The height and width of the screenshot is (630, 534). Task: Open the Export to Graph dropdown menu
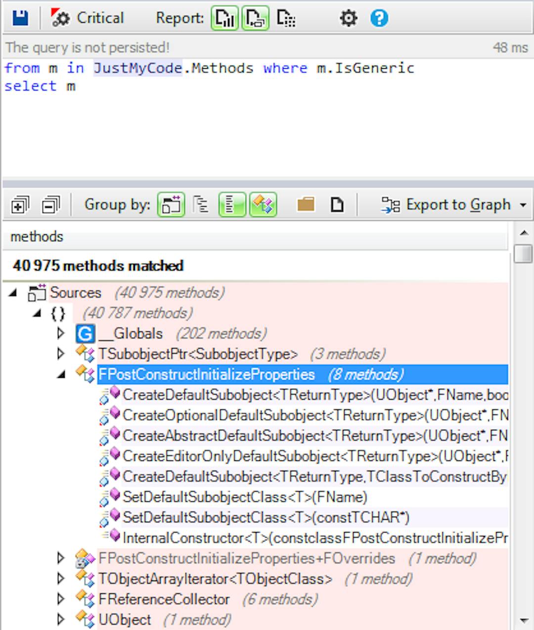point(523,205)
